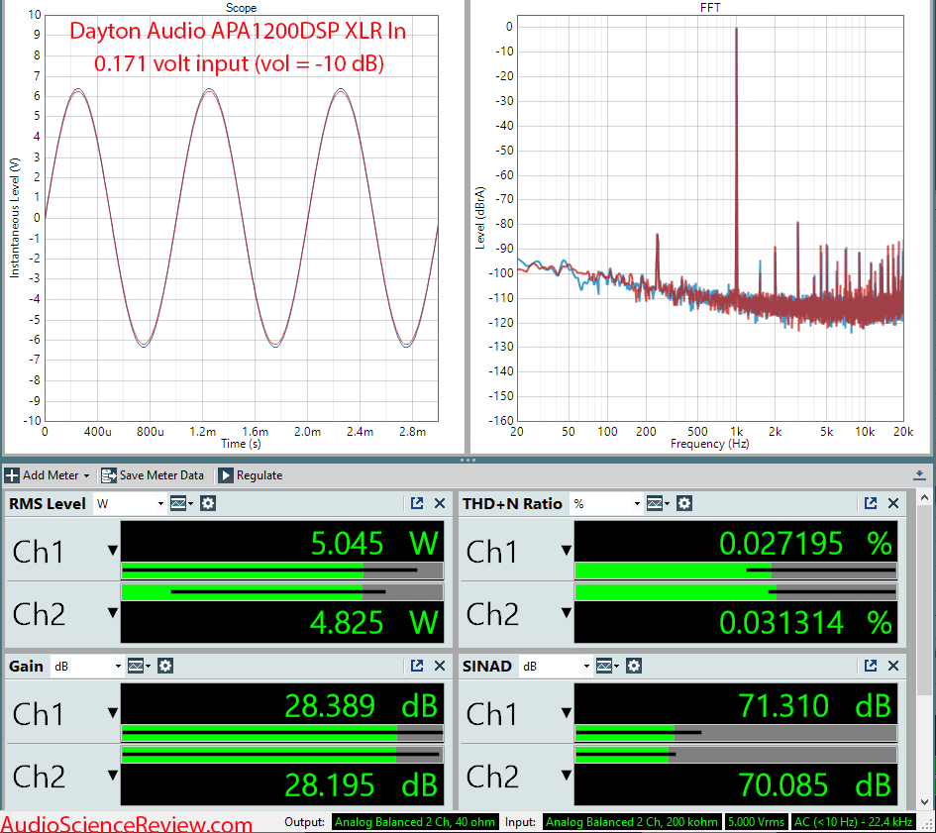
Task: Open the SINAD meter settings gear
Action: click(634, 666)
